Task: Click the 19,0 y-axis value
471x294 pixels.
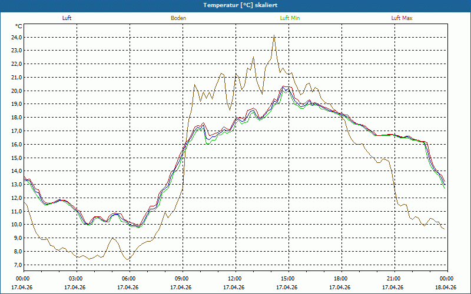Action: [16, 104]
